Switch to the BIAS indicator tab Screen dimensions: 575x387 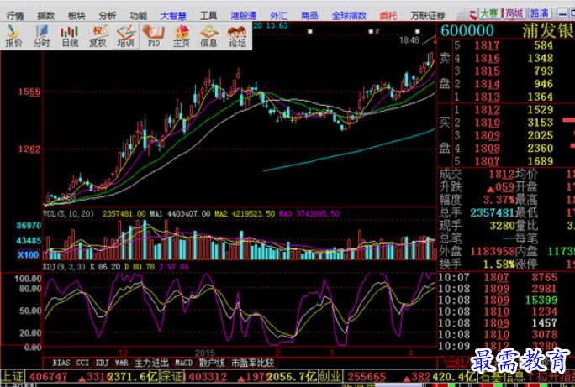(x=61, y=363)
